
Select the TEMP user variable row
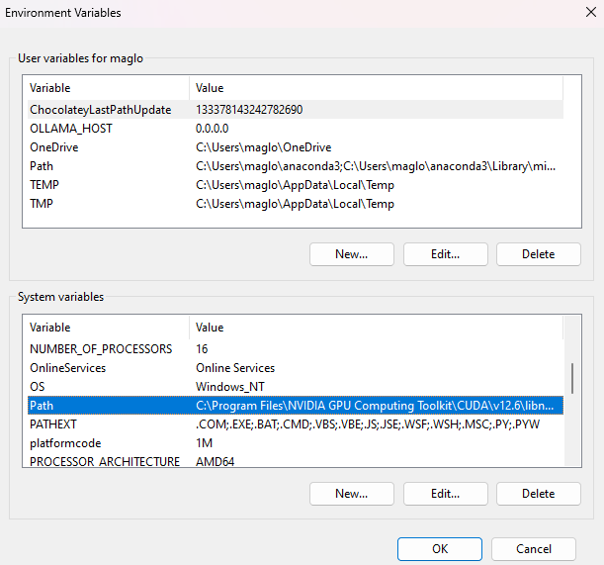296,185
